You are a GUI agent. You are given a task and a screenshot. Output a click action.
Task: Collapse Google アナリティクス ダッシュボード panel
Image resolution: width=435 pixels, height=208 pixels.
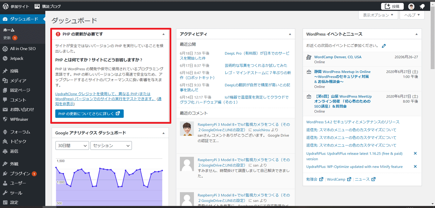pos(163,133)
